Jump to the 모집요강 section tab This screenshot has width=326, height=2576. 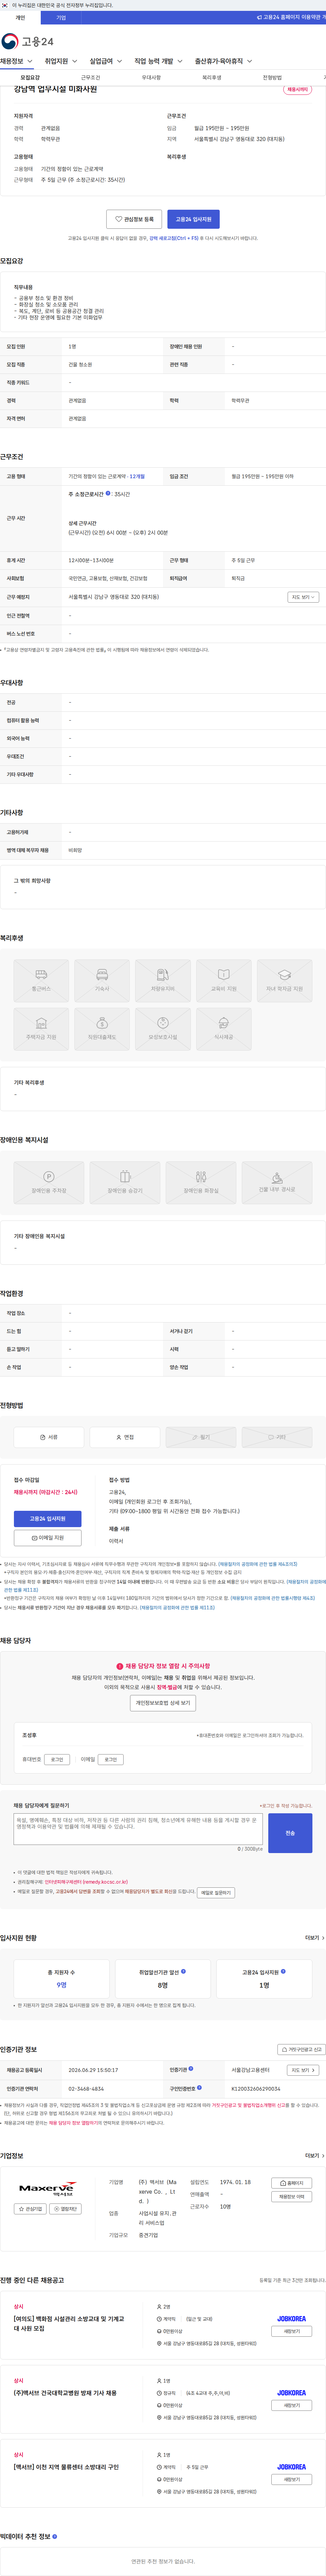[30, 77]
